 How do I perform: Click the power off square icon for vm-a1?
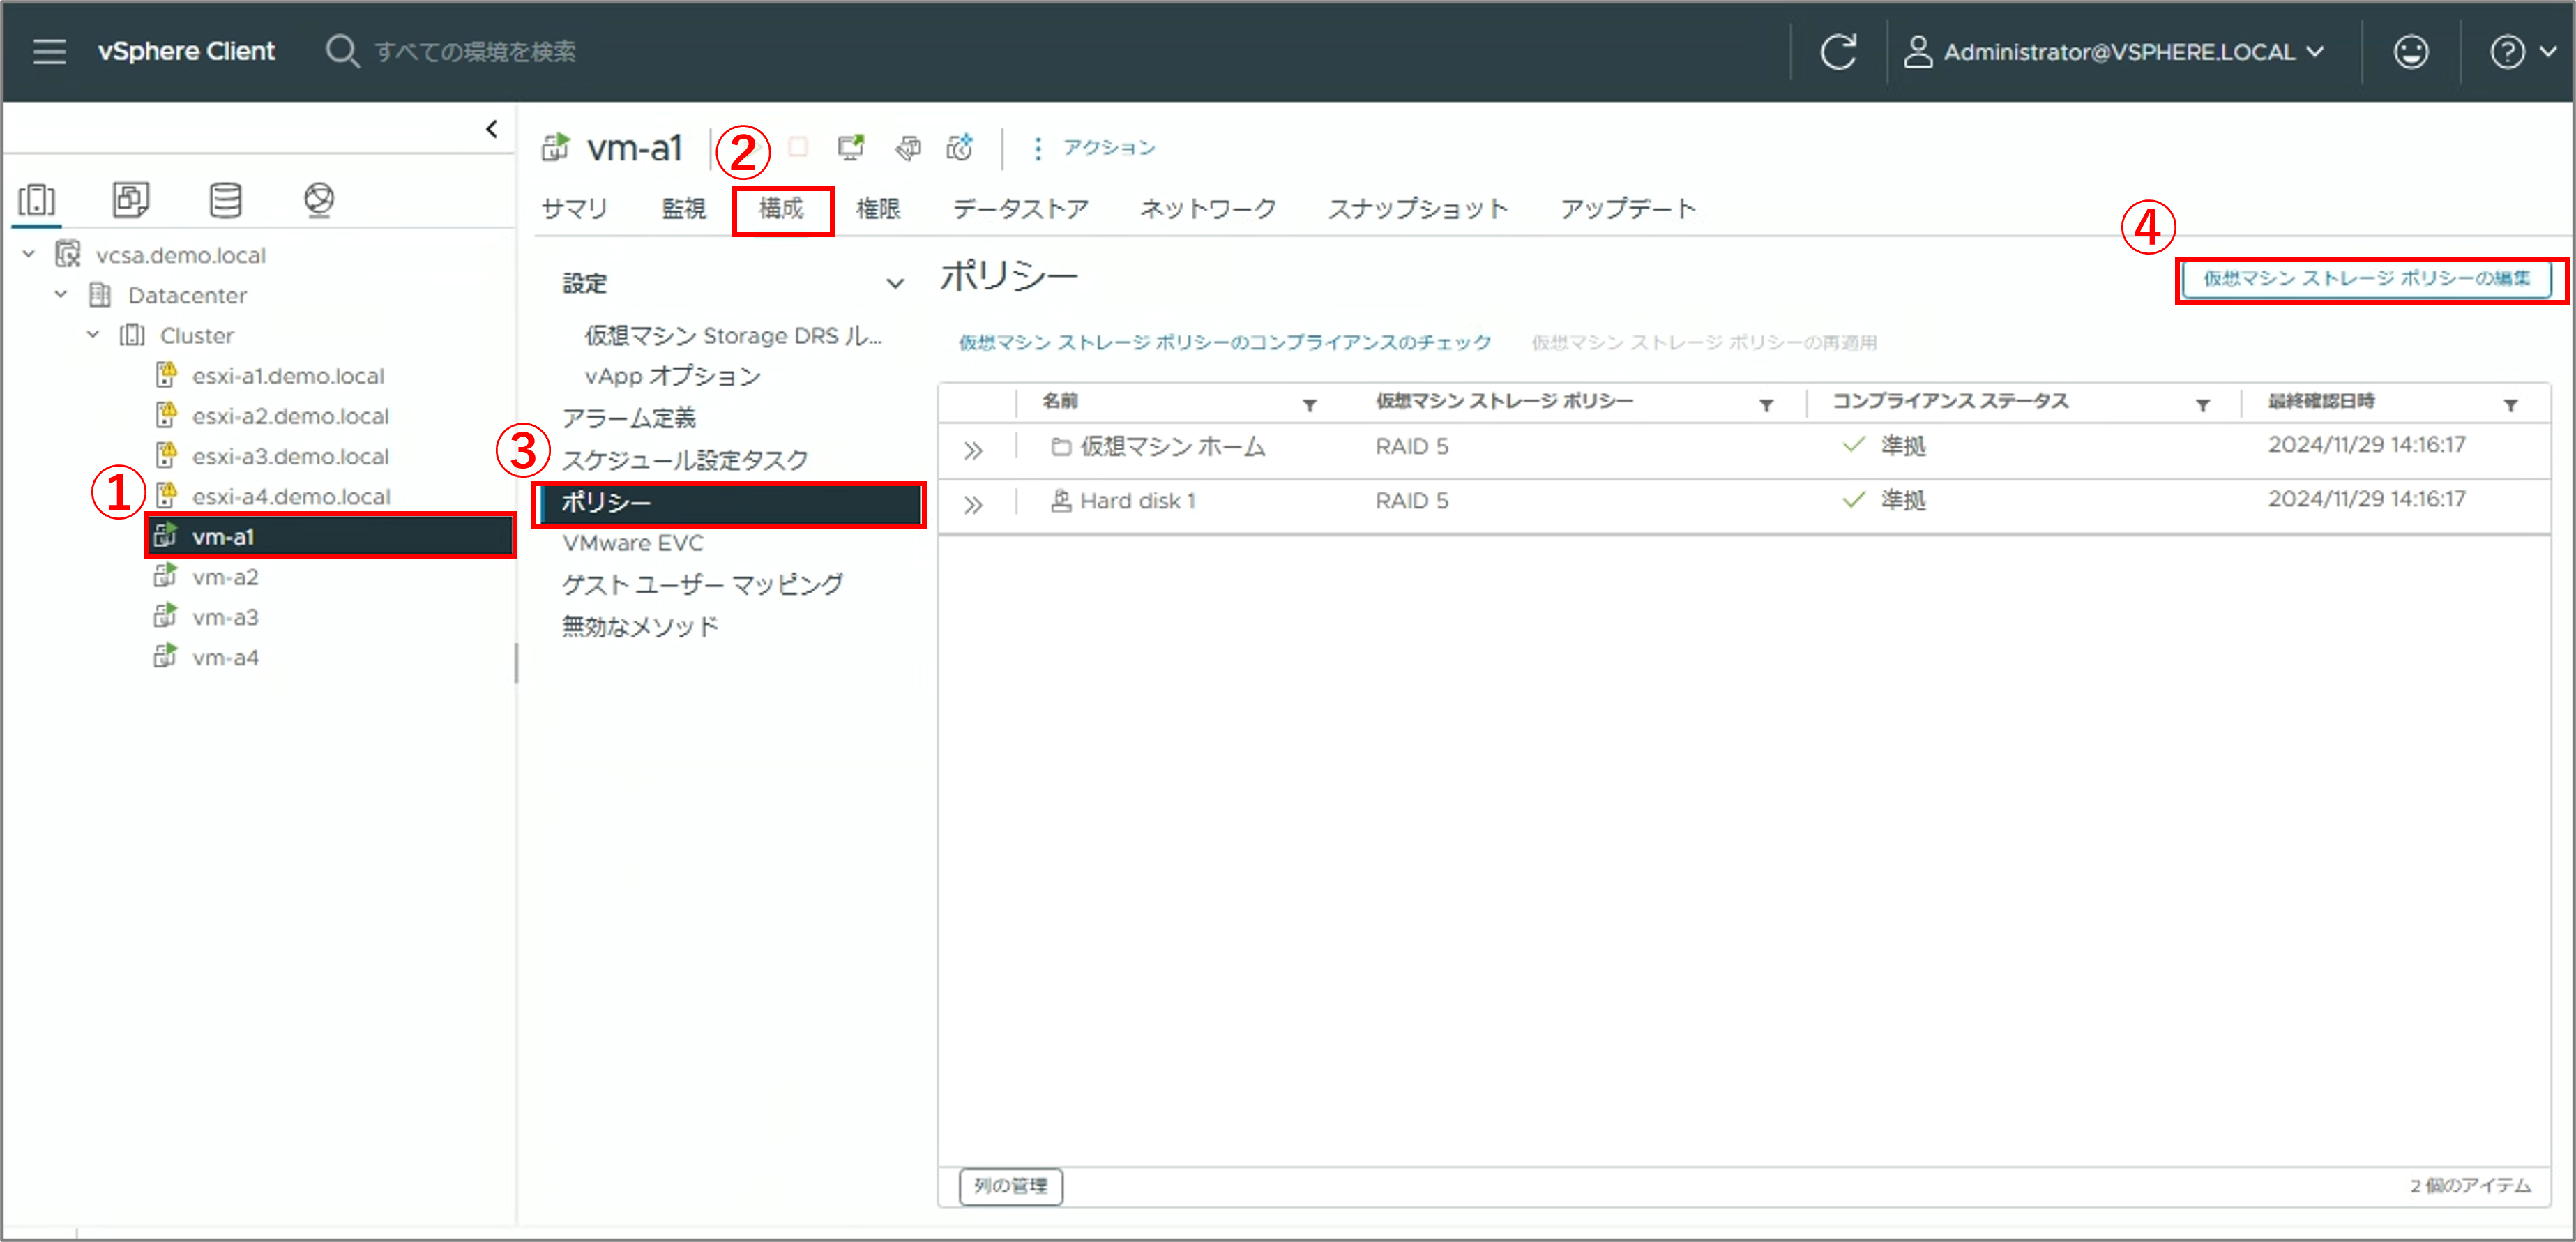click(x=798, y=148)
